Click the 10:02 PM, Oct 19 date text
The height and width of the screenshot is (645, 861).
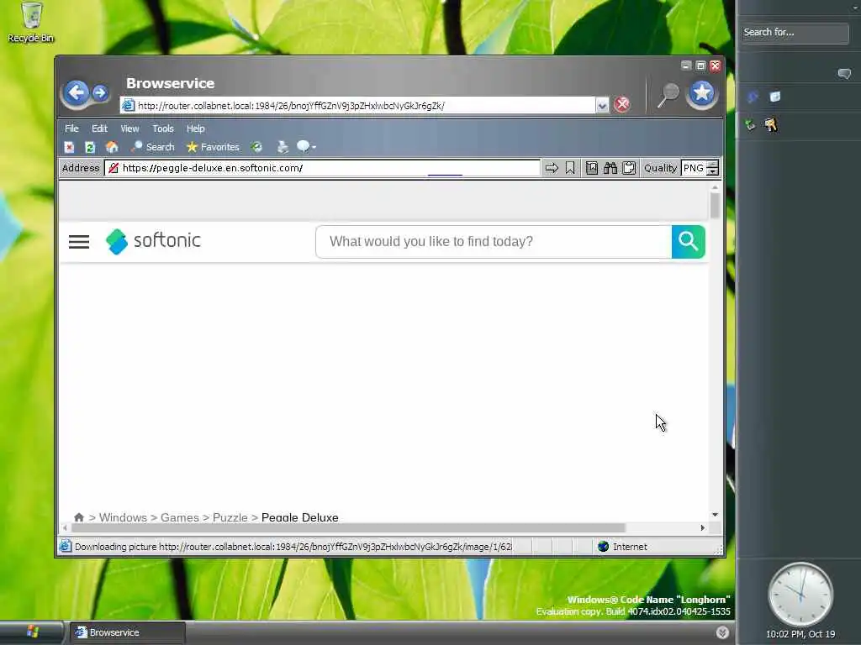800,634
